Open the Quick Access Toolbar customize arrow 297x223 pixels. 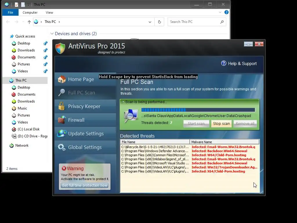[28, 5]
